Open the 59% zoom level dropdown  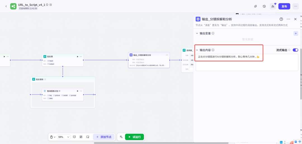pos(64,137)
